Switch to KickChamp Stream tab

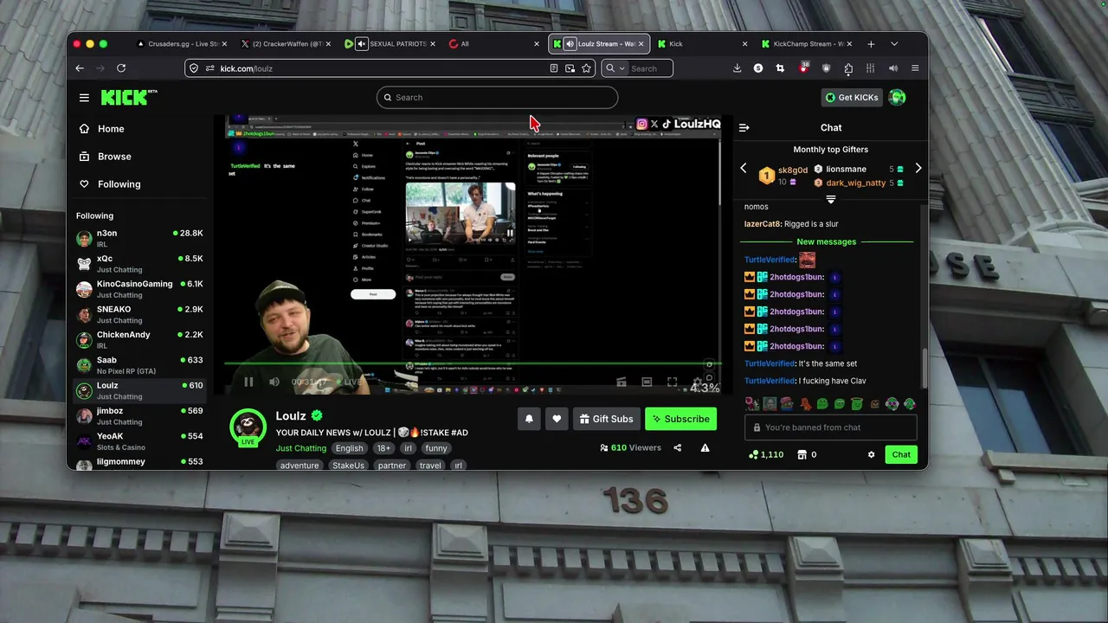click(x=805, y=44)
